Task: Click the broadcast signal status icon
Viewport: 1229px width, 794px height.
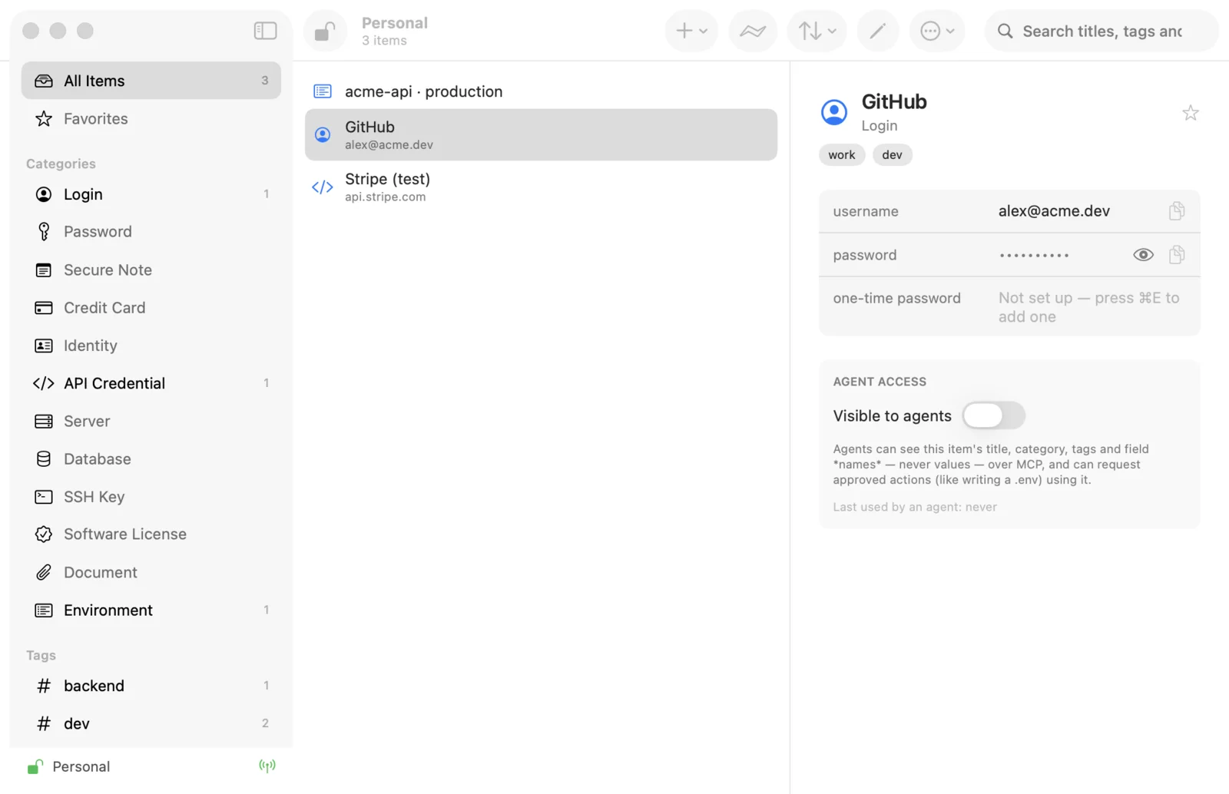Action: (x=267, y=766)
